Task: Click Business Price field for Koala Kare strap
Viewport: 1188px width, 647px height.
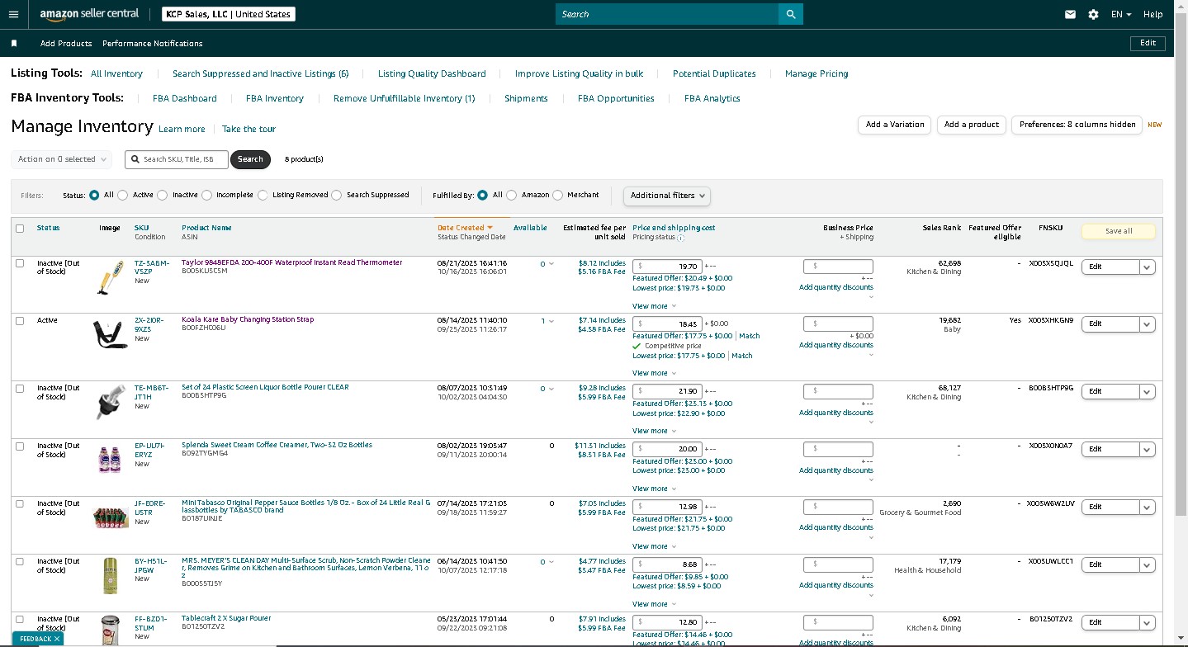Action: coord(838,324)
